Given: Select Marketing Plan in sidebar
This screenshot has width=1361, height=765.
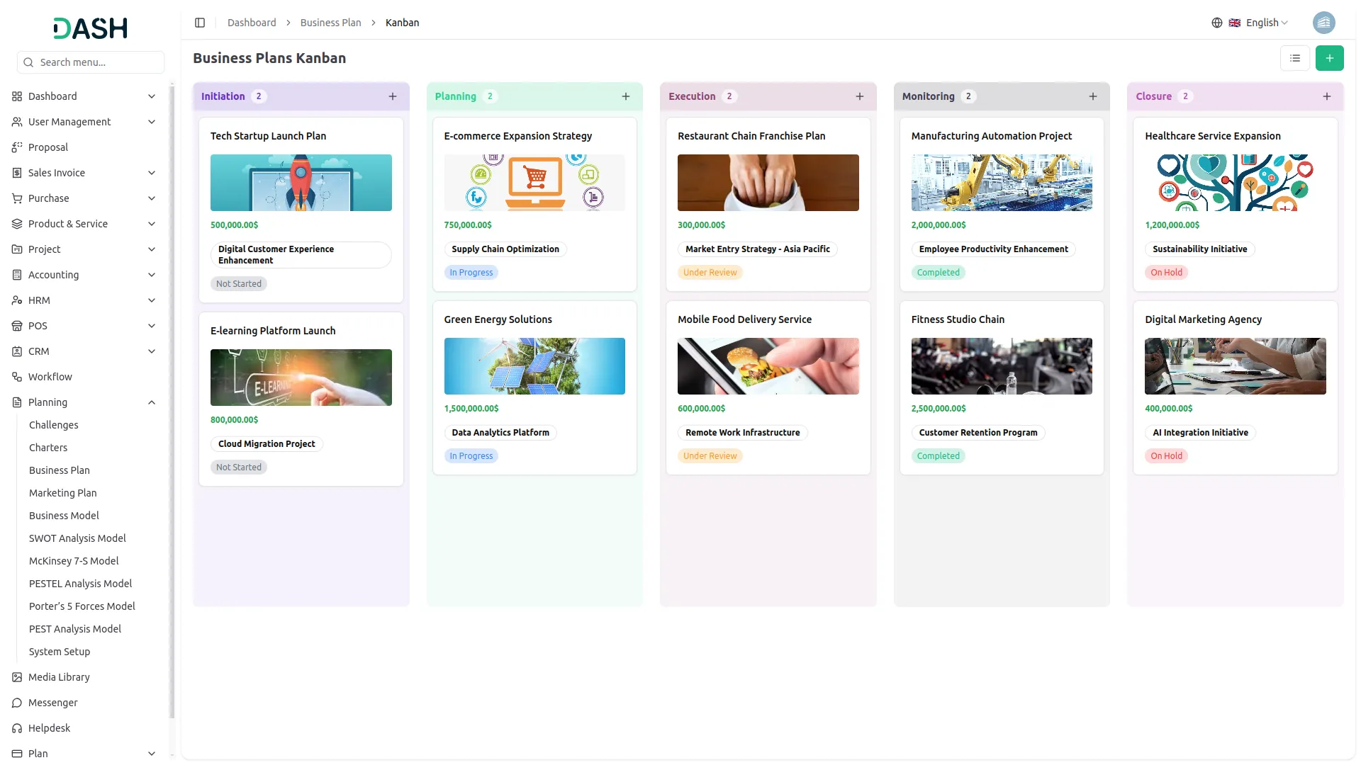Looking at the screenshot, I should coord(62,493).
